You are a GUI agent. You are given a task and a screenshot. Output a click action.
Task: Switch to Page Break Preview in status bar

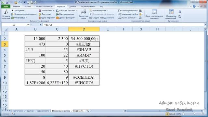point(173,114)
